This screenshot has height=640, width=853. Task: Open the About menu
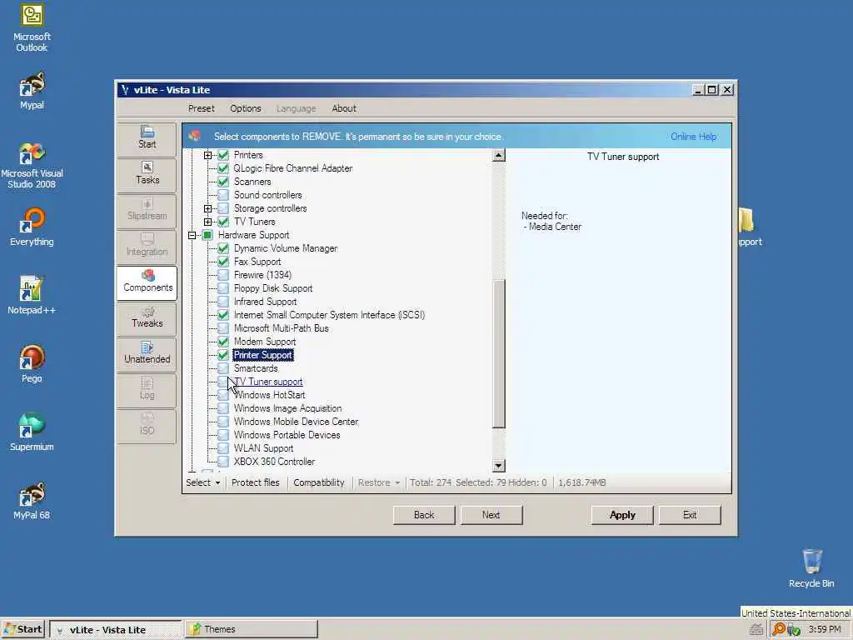[x=344, y=108]
